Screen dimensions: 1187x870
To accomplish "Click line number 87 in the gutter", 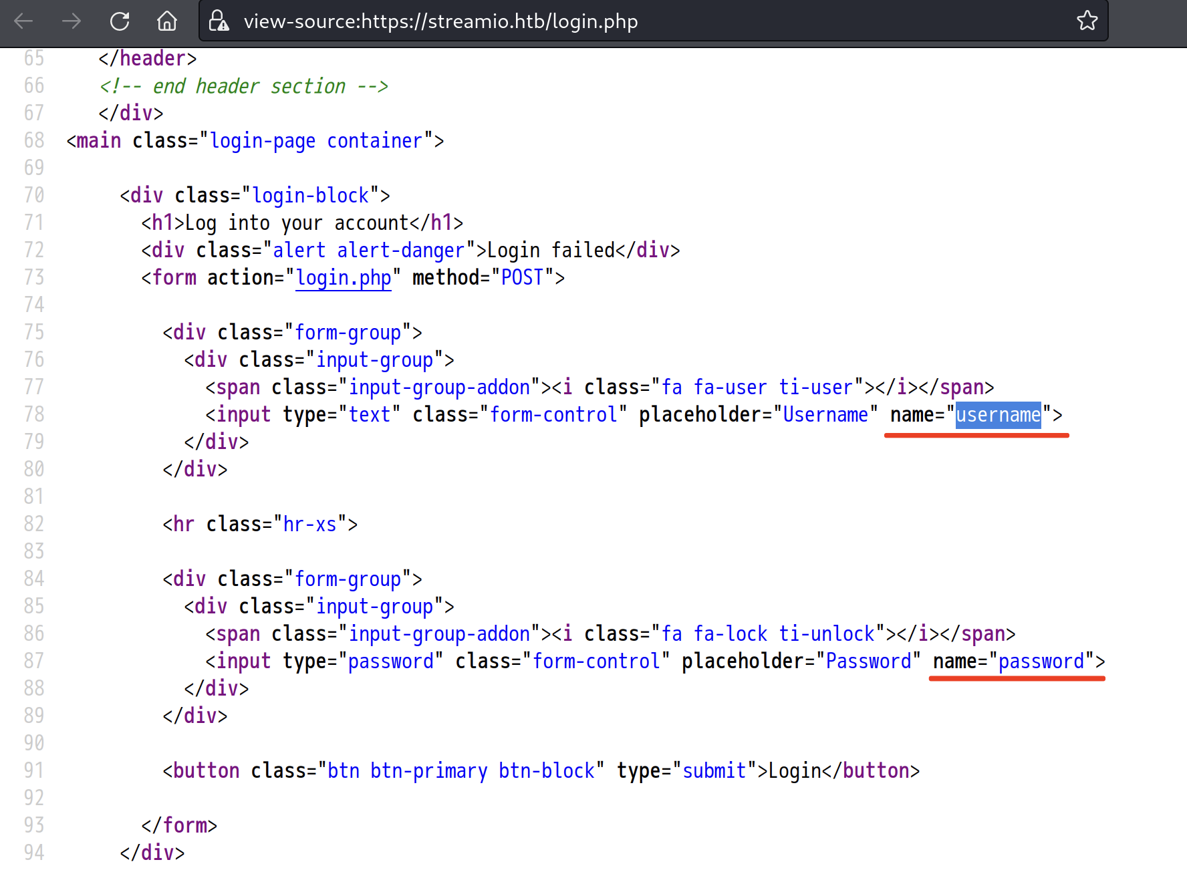I will (34, 662).
